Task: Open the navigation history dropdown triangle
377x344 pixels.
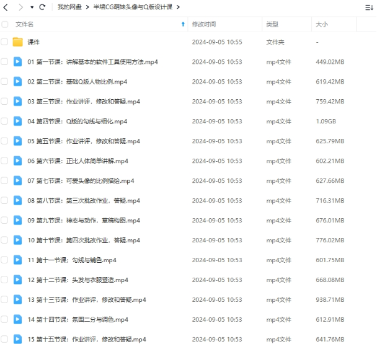Action: [32, 7]
